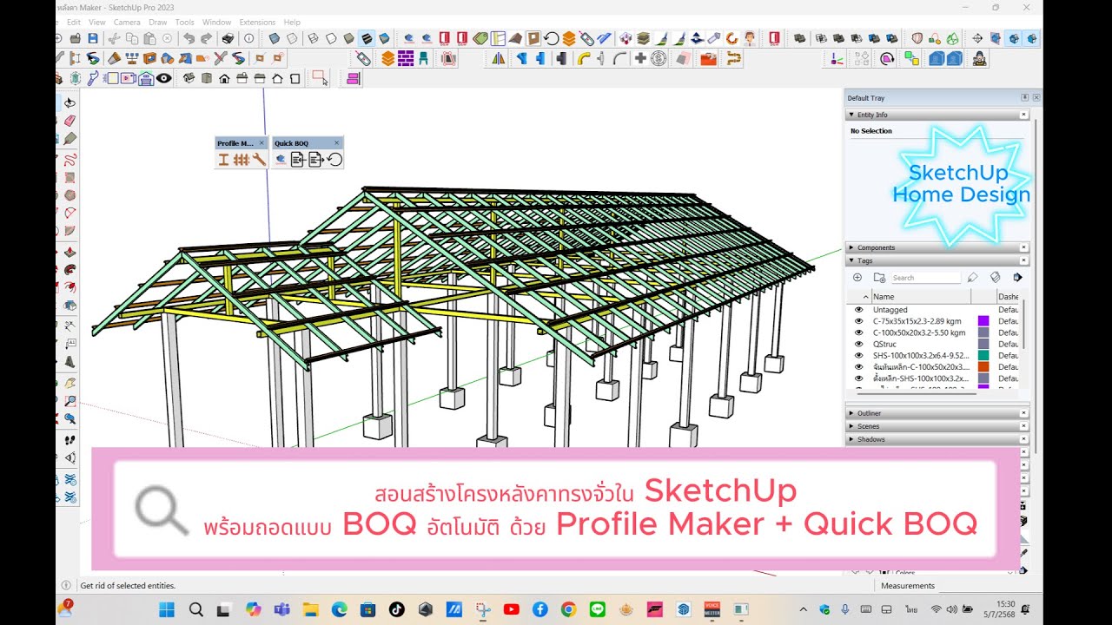Hide the QStruc tag
The height and width of the screenshot is (625, 1112).
858,344
